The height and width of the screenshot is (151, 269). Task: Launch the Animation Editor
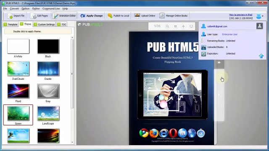[x=64, y=16]
